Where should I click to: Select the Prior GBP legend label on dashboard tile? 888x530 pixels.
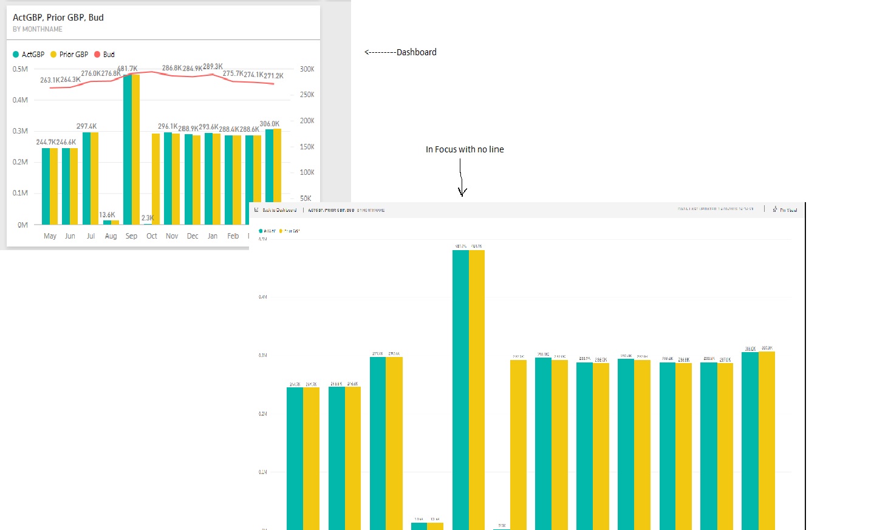pyautogui.click(x=73, y=55)
